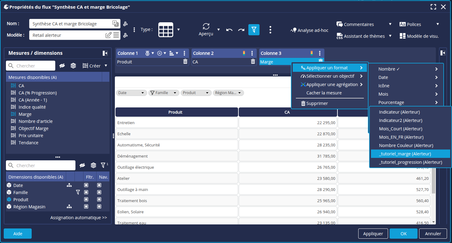Toggle the Nav. checkbox for Famille dimension

[x=99, y=192]
